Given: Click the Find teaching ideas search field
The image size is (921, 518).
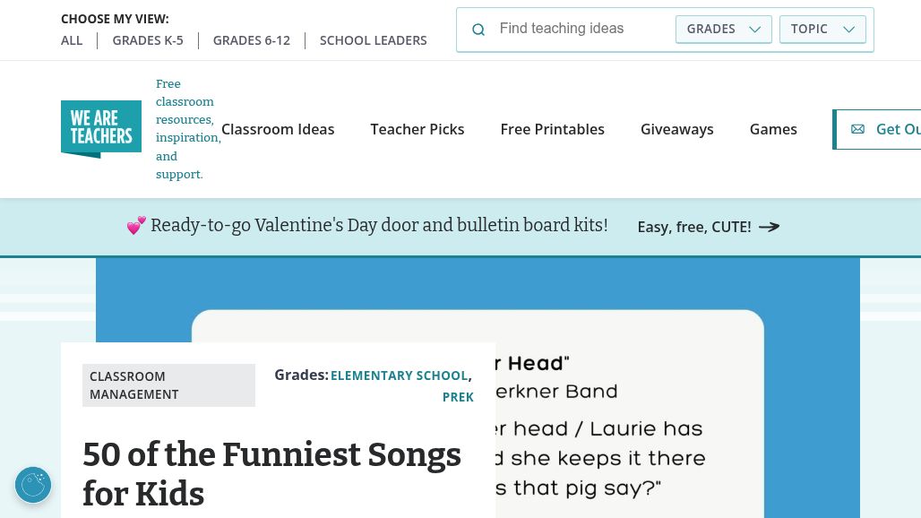Looking at the screenshot, I should coord(582,29).
